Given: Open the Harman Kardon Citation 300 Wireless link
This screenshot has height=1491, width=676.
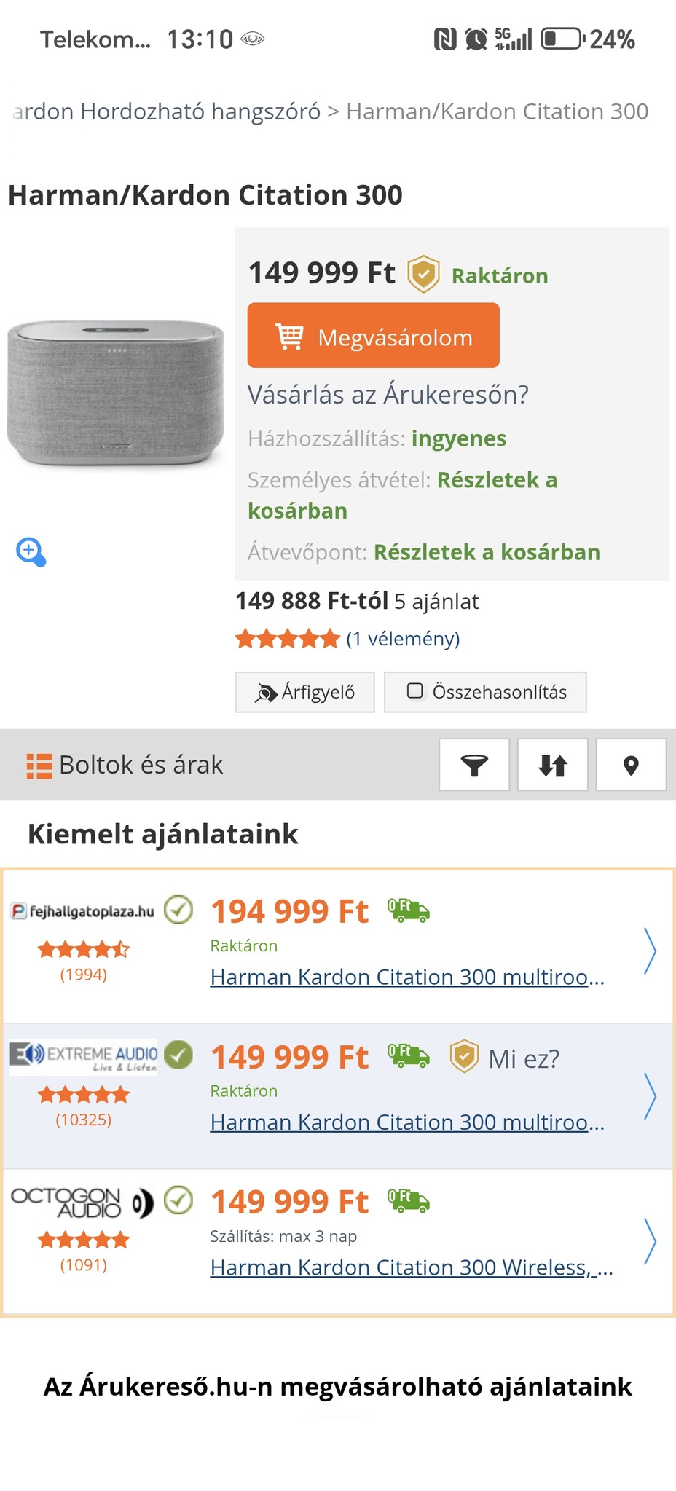Looking at the screenshot, I should 412,1267.
